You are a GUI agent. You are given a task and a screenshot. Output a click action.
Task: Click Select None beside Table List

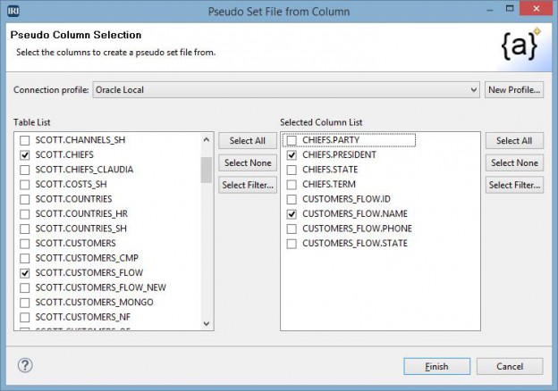(x=248, y=162)
